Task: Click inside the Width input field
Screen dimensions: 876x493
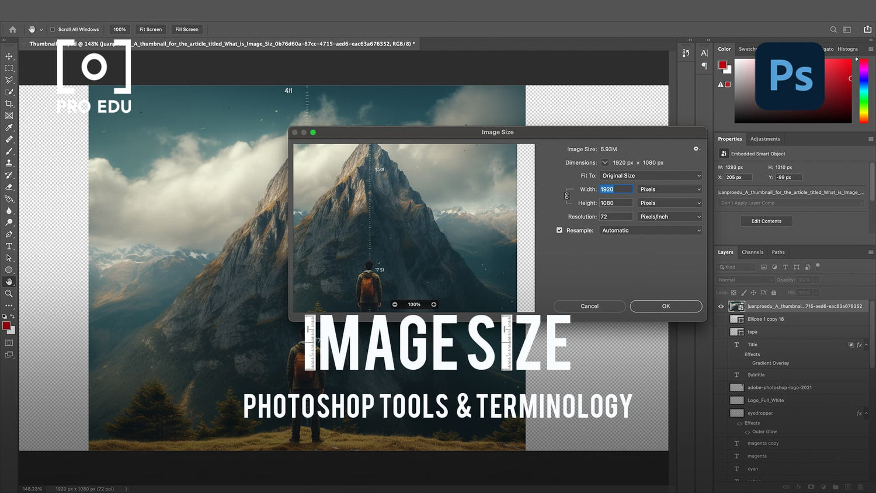Action: tap(615, 189)
